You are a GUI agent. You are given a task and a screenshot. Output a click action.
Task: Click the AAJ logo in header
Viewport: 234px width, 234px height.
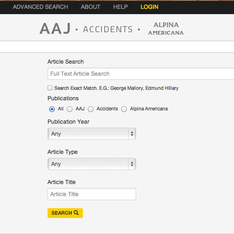click(55, 29)
